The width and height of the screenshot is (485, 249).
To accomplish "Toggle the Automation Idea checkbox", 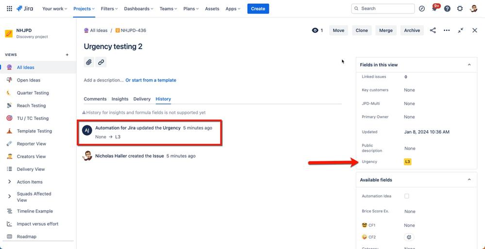I will point(407,196).
